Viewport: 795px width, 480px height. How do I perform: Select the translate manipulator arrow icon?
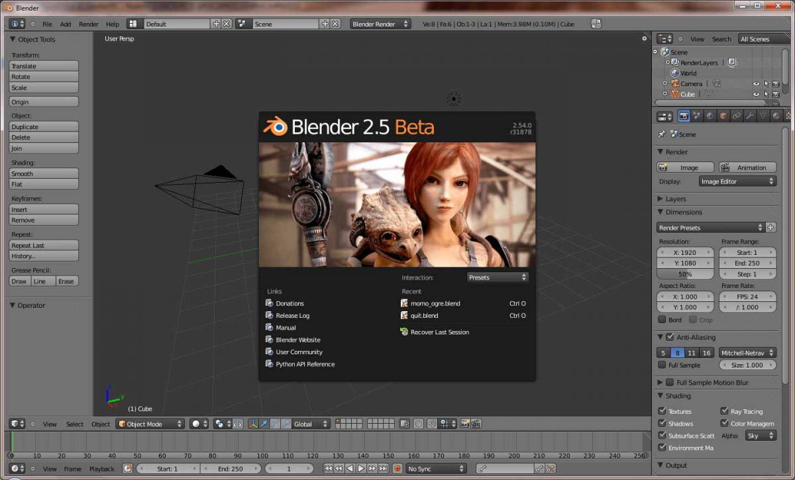(265, 424)
